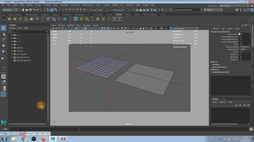Create Arnold light portal from shelf
The image size is (254, 142).
32,19
